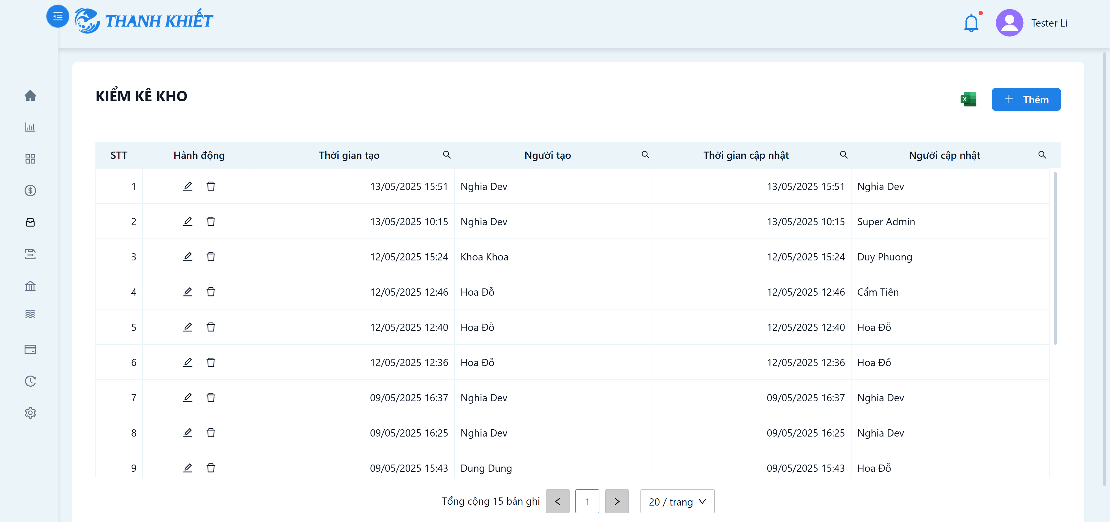This screenshot has height=522, width=1110.
Task: Open the notification bell
Action: 971,23
